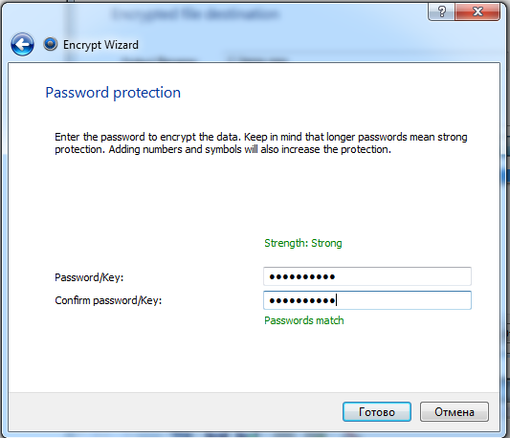Close the Encrypt Wizard dialog
Image resolution: width=510 pixels, height=438 pixels.
[477, 11]
